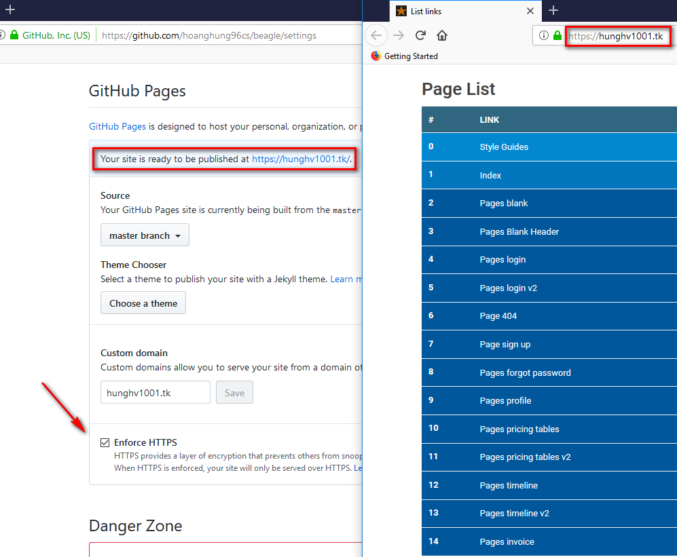Click the Choose a theme button
The width and height of the screenshot is (677, 557).
pyautogui.click(x=143, y=303)
